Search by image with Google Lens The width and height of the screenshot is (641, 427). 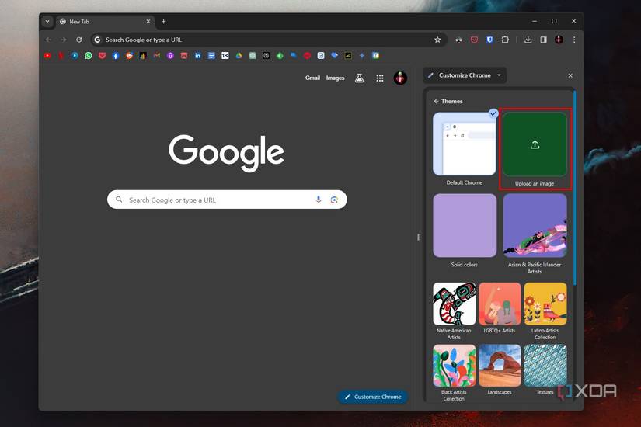coord(334,200)
